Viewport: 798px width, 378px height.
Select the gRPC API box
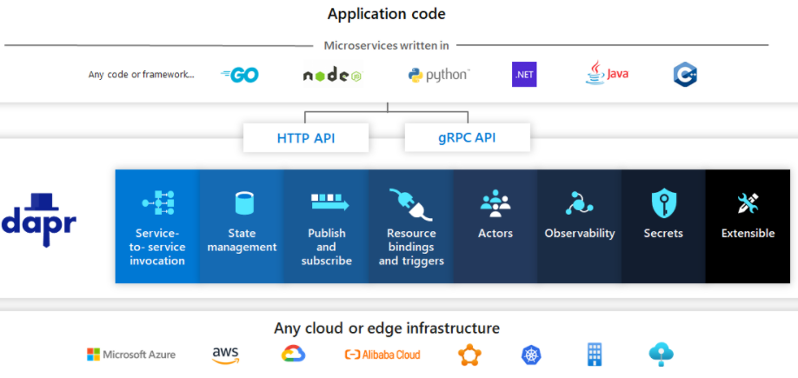(x=467, y=137)
